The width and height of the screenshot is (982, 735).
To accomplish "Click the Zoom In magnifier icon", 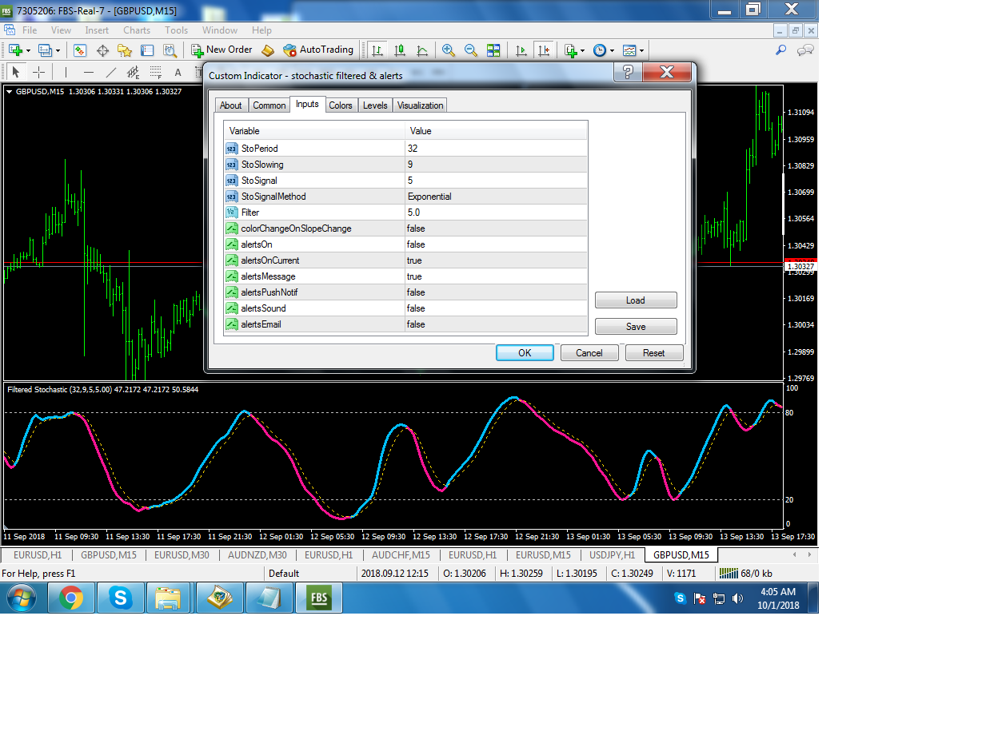I will (x=449, y=50).
